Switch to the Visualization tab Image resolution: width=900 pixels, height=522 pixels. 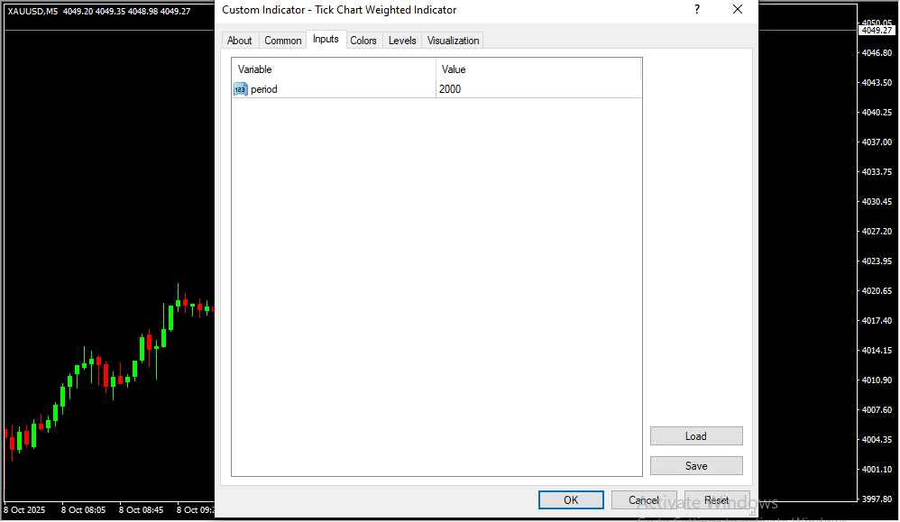click(x=453, y=41)
